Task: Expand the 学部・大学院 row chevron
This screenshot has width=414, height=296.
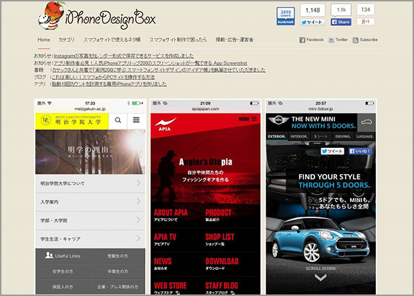Action: (x=138, y=220)
